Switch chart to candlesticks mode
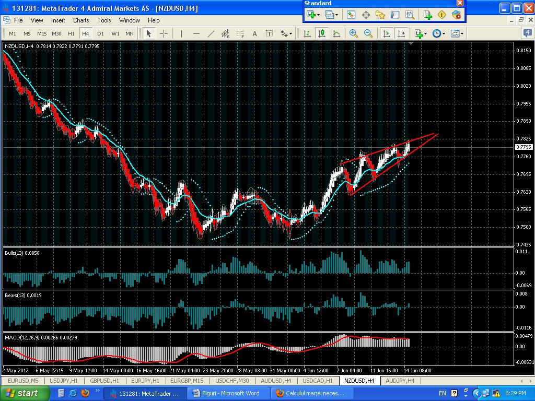The height and width of the screenshot is (401, 535). [321, 33]
